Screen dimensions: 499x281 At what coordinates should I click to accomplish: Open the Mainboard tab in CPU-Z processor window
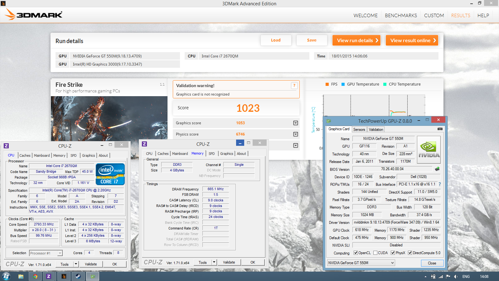(42, 155)
